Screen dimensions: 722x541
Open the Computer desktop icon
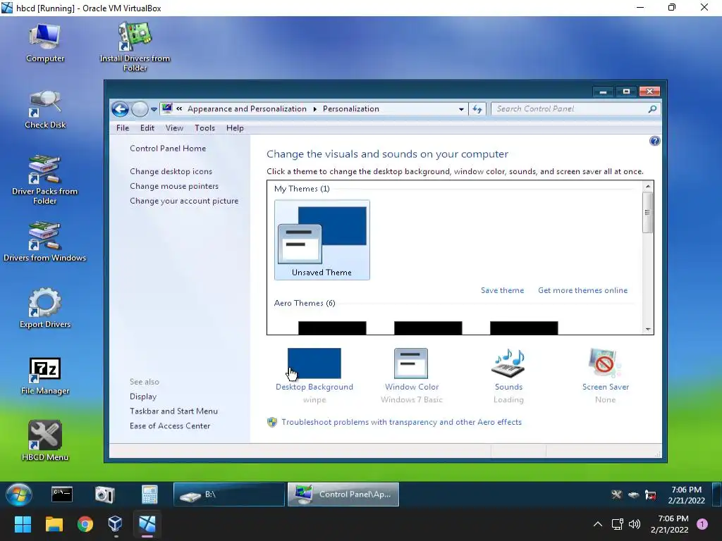44,43
